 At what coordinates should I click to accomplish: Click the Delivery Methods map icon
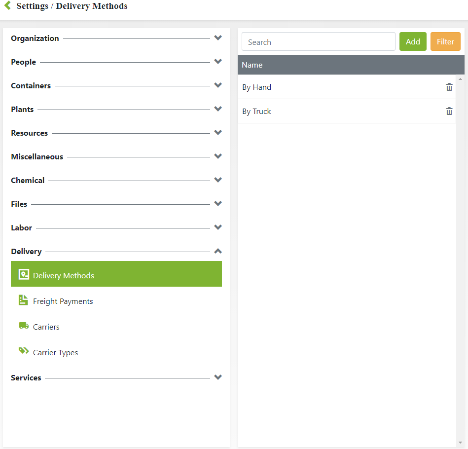pos(24,275)
